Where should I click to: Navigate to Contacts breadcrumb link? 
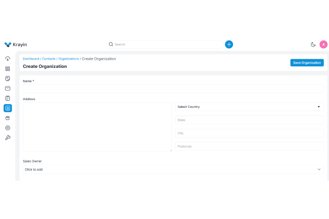[49, 59]
